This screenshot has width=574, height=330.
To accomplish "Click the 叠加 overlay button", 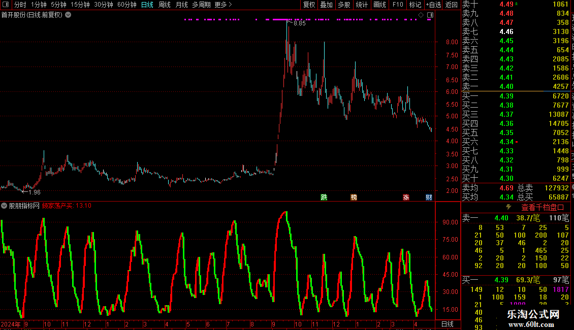I will click(327, 5).
